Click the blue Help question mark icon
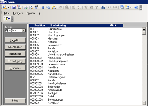This screenshot has height=106, width=148. point(136,7)
